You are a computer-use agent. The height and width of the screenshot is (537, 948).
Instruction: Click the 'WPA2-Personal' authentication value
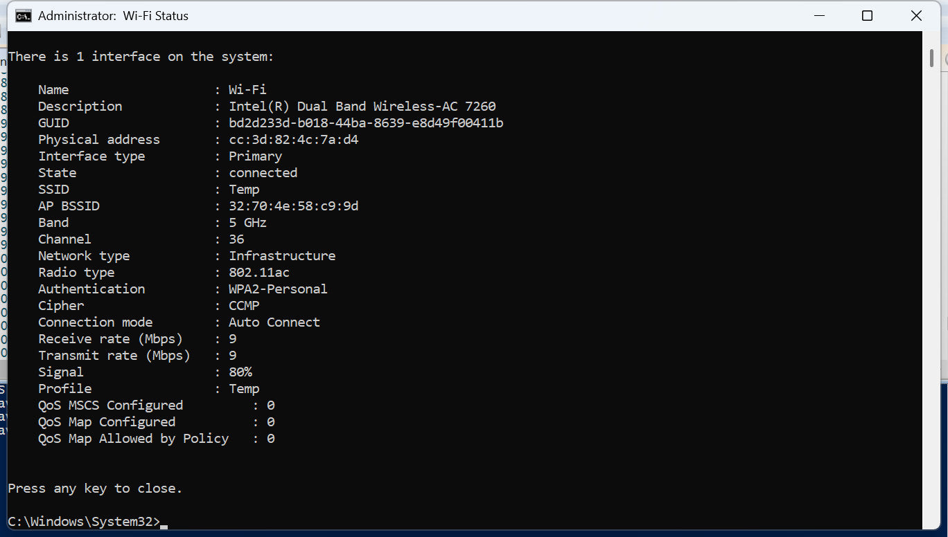click(278, 289)
